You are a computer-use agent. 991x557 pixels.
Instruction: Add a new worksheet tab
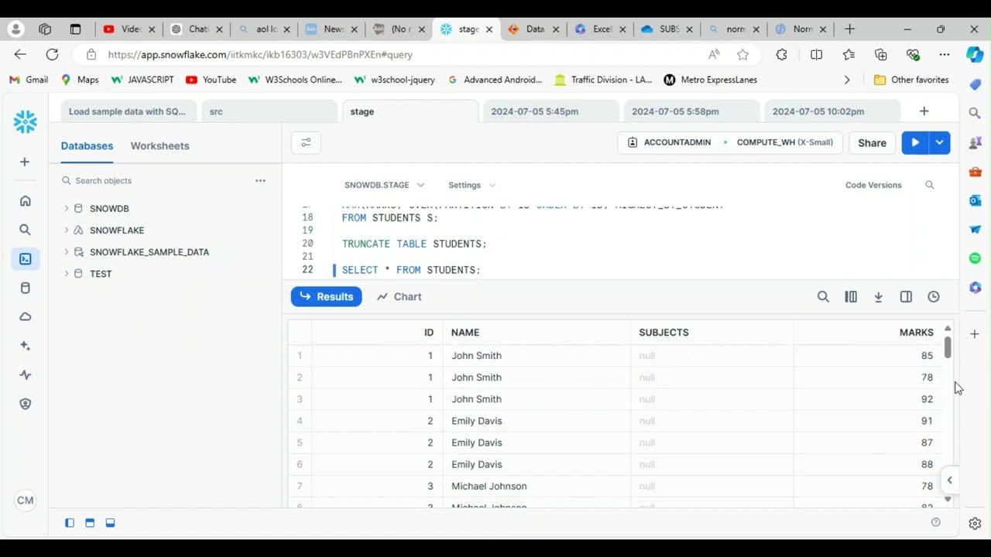(x=924, y=111)
